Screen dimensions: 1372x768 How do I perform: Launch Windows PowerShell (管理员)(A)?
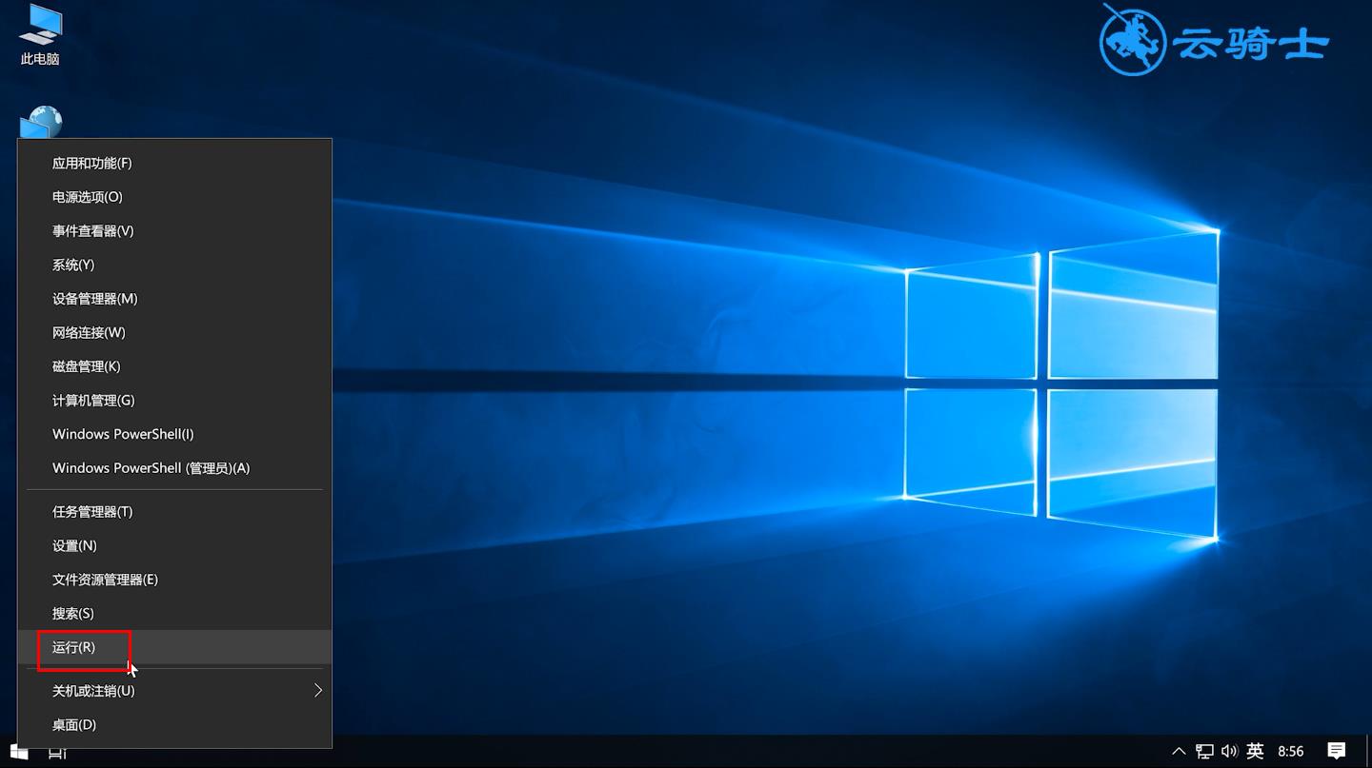coord(151,468)
